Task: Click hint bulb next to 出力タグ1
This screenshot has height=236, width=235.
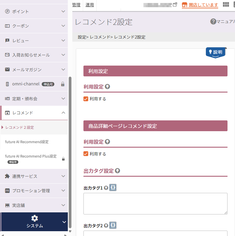Action: pos(106,188)
